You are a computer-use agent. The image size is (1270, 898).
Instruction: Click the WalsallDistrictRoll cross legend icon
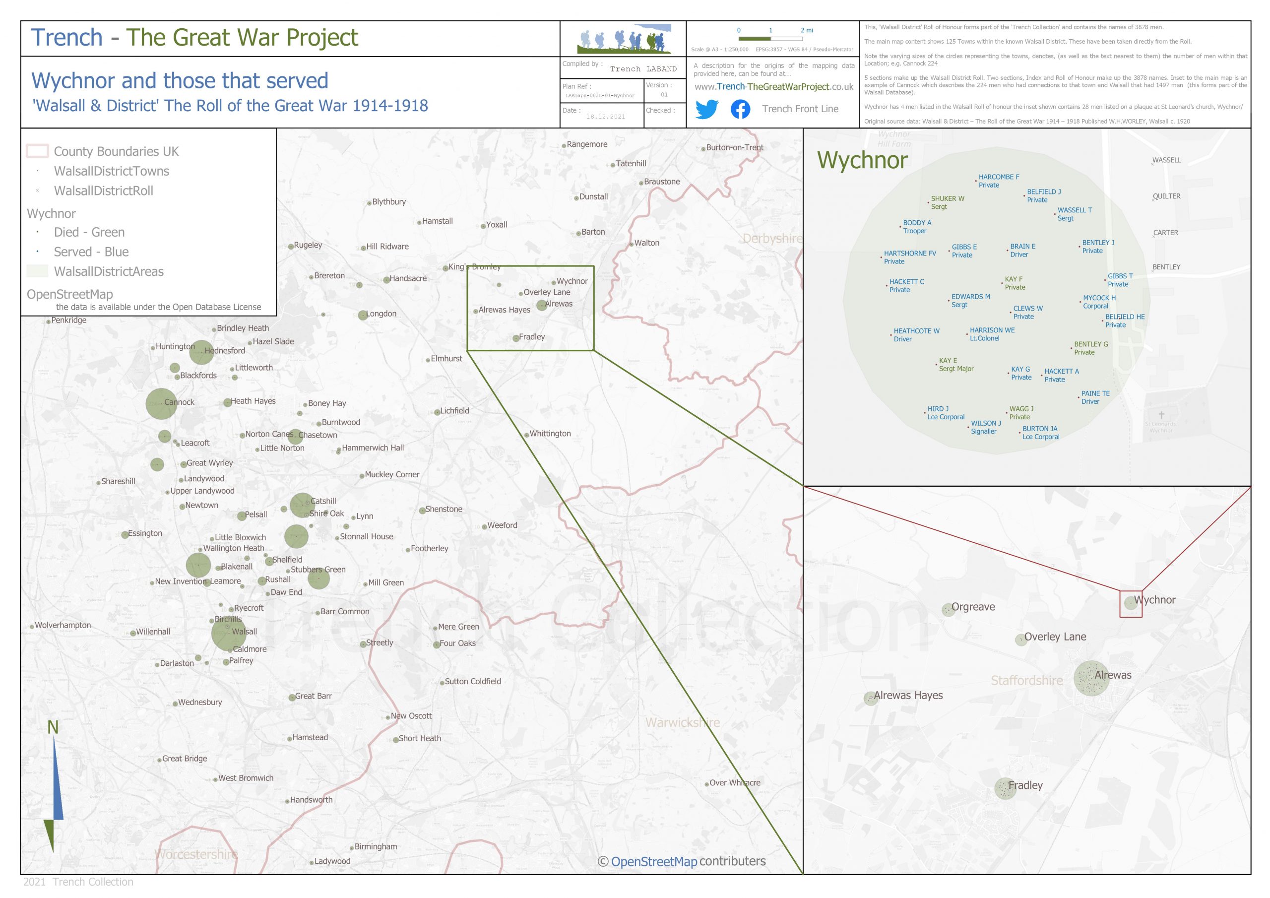[37, 191]
